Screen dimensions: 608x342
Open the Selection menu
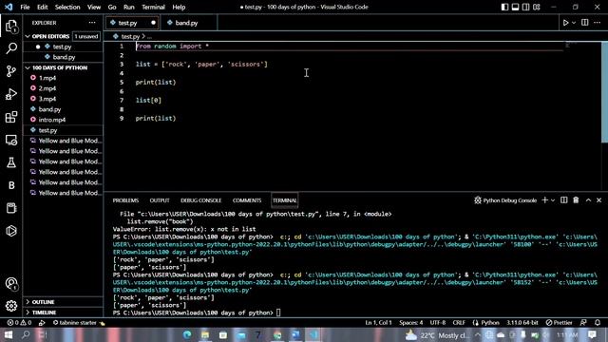tap(67, 7)
